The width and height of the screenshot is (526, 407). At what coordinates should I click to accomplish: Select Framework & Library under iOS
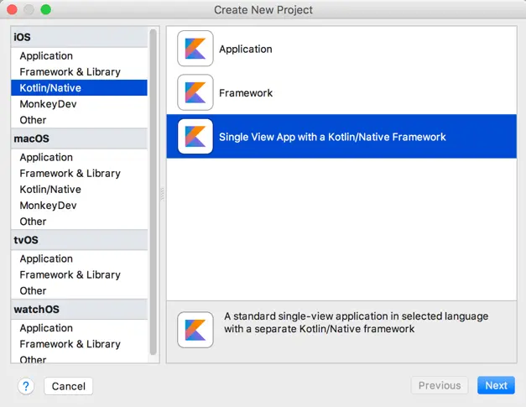[79, 72]
